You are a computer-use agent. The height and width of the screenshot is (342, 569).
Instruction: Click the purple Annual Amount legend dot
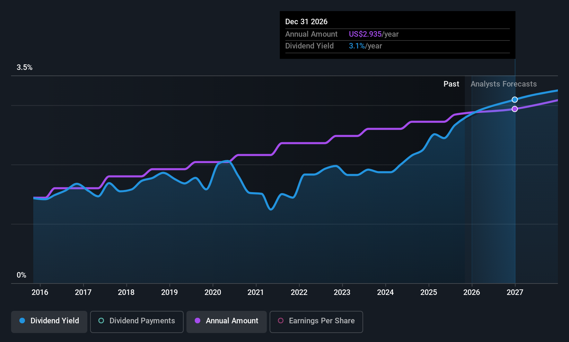click(198, 321)
